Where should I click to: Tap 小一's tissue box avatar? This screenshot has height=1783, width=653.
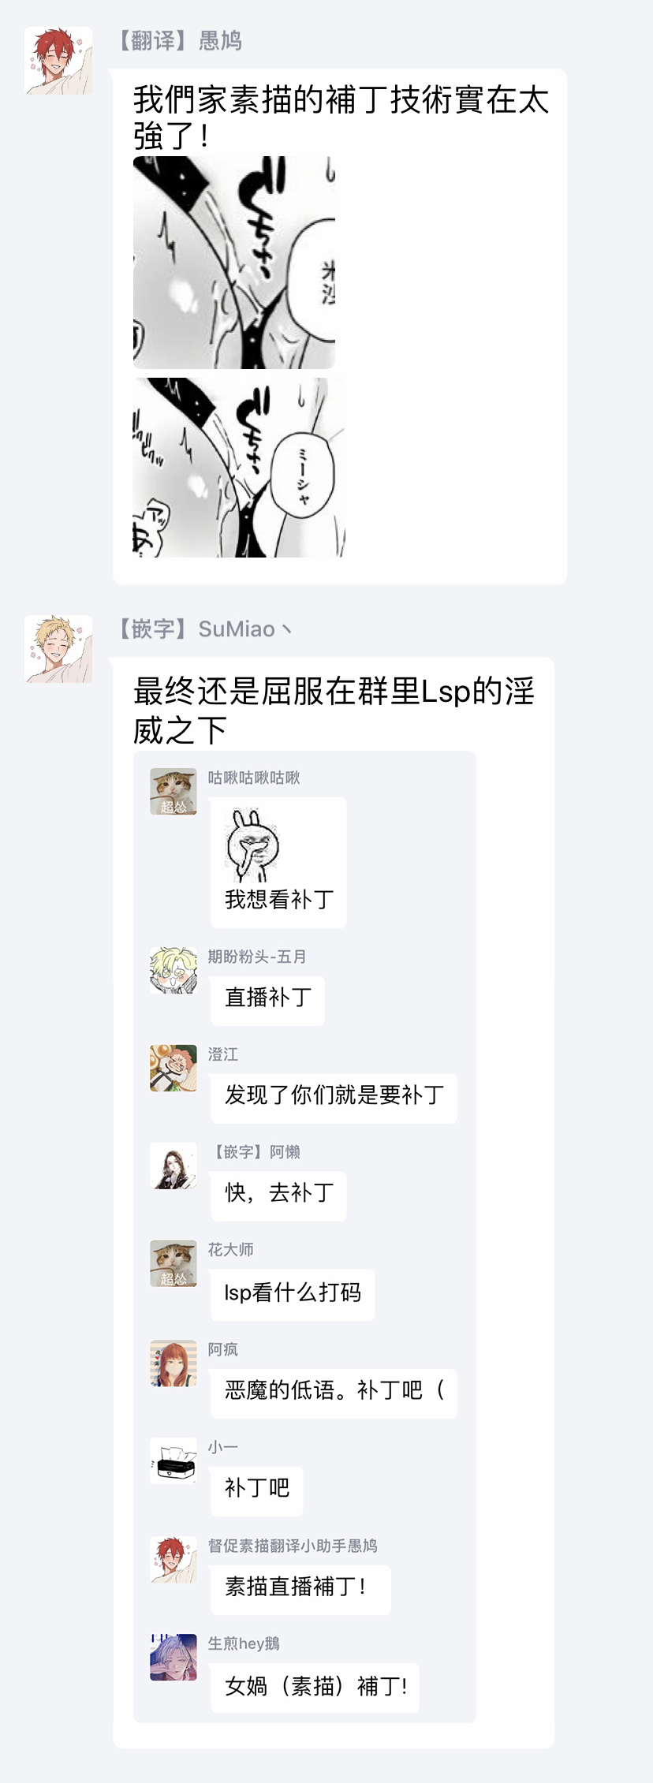(174, 1460)
